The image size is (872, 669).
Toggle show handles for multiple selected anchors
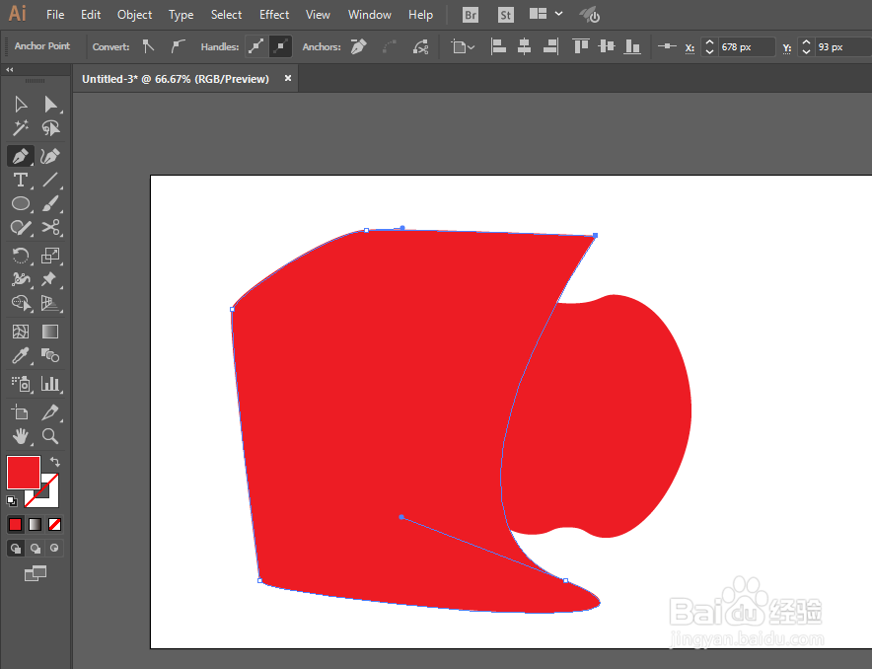click(255, 46)
